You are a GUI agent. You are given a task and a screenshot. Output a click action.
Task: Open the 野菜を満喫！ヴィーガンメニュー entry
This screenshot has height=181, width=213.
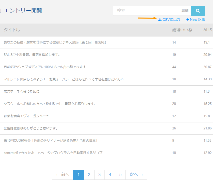[x=28, y=116]
